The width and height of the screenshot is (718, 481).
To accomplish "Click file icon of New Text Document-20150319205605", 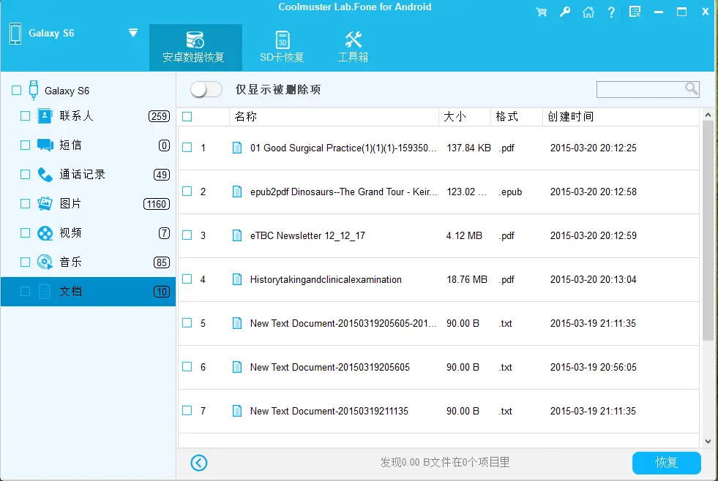I will tap(237, 367).
